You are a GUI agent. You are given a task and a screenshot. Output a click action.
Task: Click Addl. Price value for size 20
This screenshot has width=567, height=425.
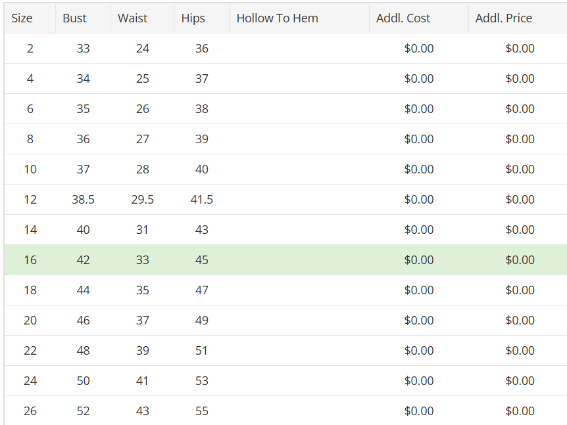(520, 321)
